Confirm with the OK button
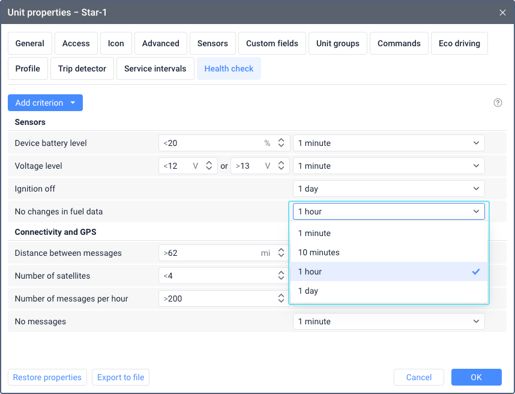 click(476, 377)
